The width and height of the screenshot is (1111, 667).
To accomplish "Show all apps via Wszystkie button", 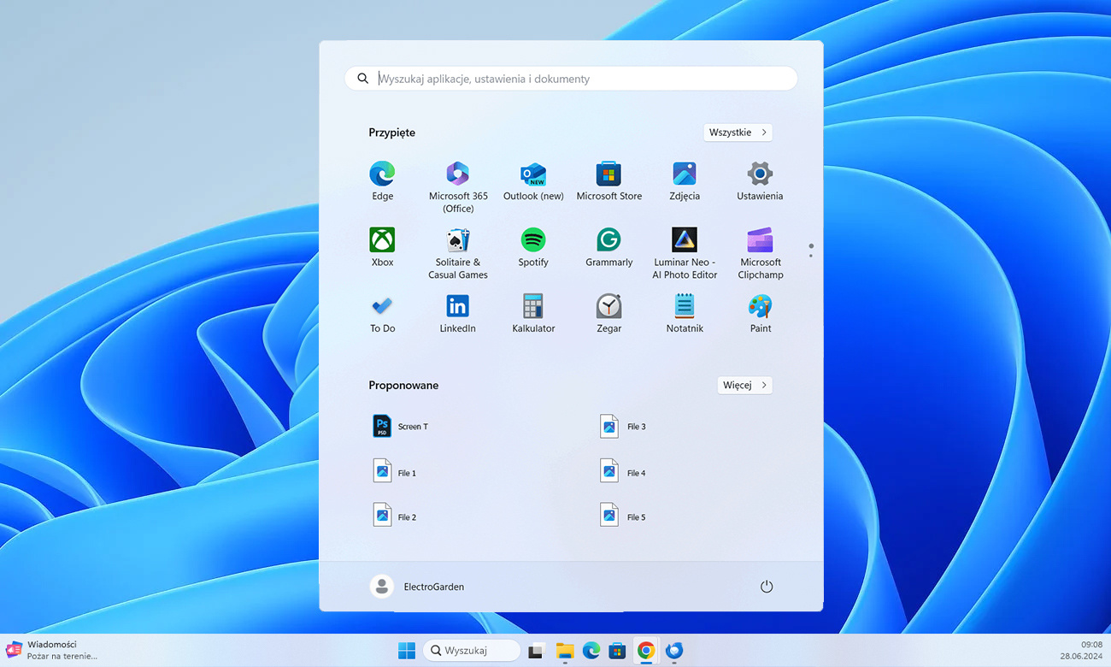I will (738, 133).
